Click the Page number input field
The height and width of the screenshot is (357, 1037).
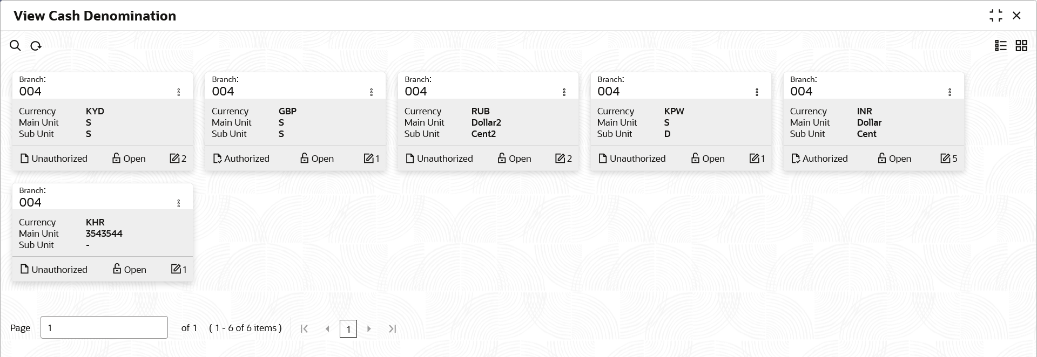coord(104,327)
